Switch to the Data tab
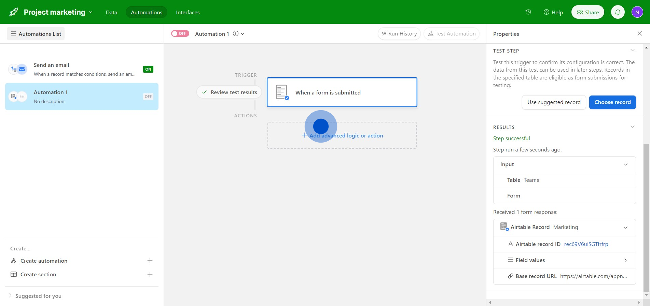This screenshot has height=306, width=650. [111, 12]
